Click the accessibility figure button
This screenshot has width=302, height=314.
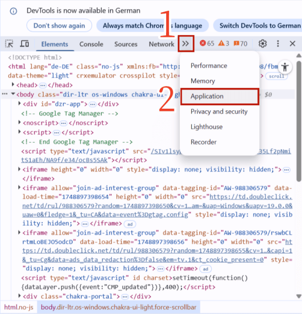tap(285, 67)
